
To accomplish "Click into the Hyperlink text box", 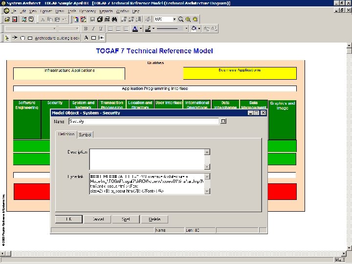I will tap(147, 184).
